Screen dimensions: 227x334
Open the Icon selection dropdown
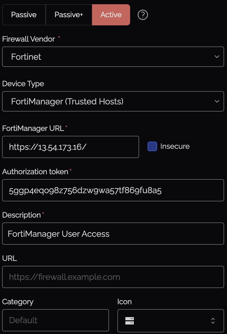tap(171, 321)
